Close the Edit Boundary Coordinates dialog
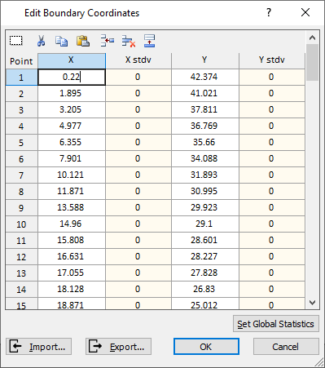 [305, 12]
